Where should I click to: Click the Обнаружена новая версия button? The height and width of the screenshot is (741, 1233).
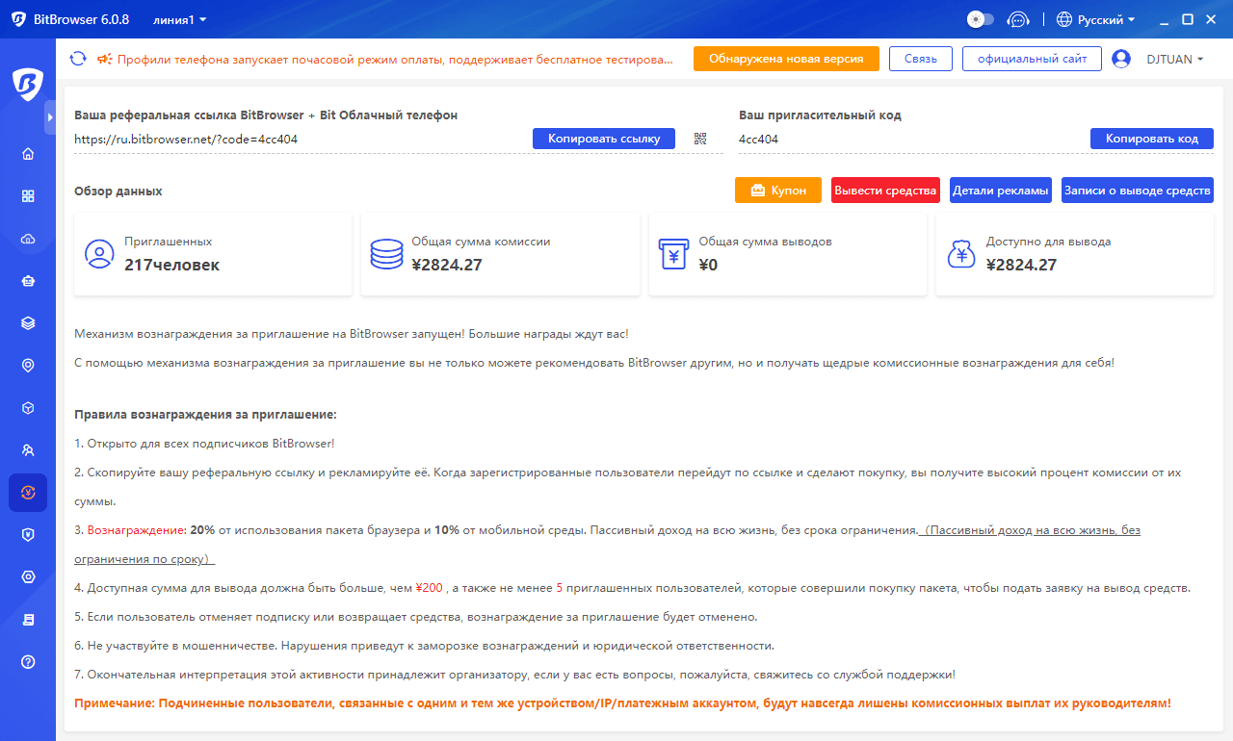coord(786,59)
